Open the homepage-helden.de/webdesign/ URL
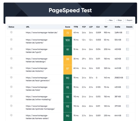 [x=37, y=60]
